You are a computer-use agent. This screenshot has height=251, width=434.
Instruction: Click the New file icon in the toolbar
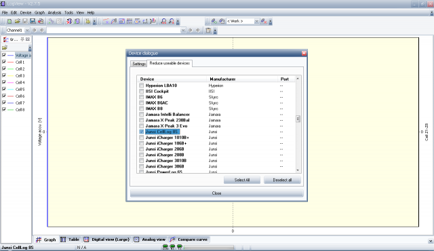(x=9, y=21)
